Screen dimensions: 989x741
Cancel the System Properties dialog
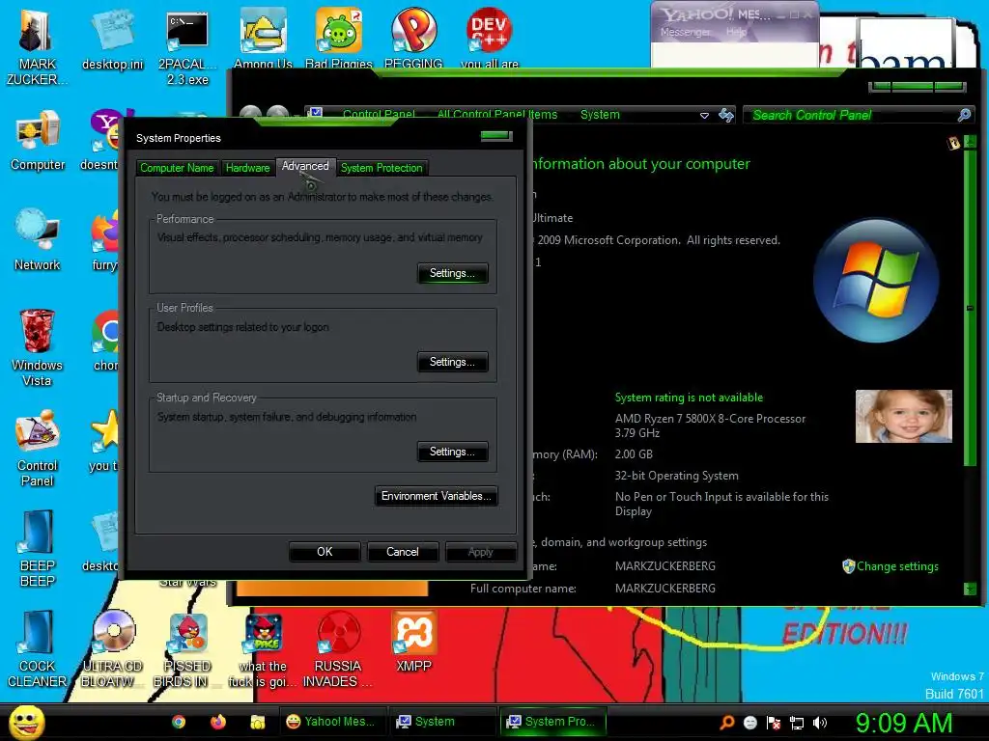(x=402, y=552)
